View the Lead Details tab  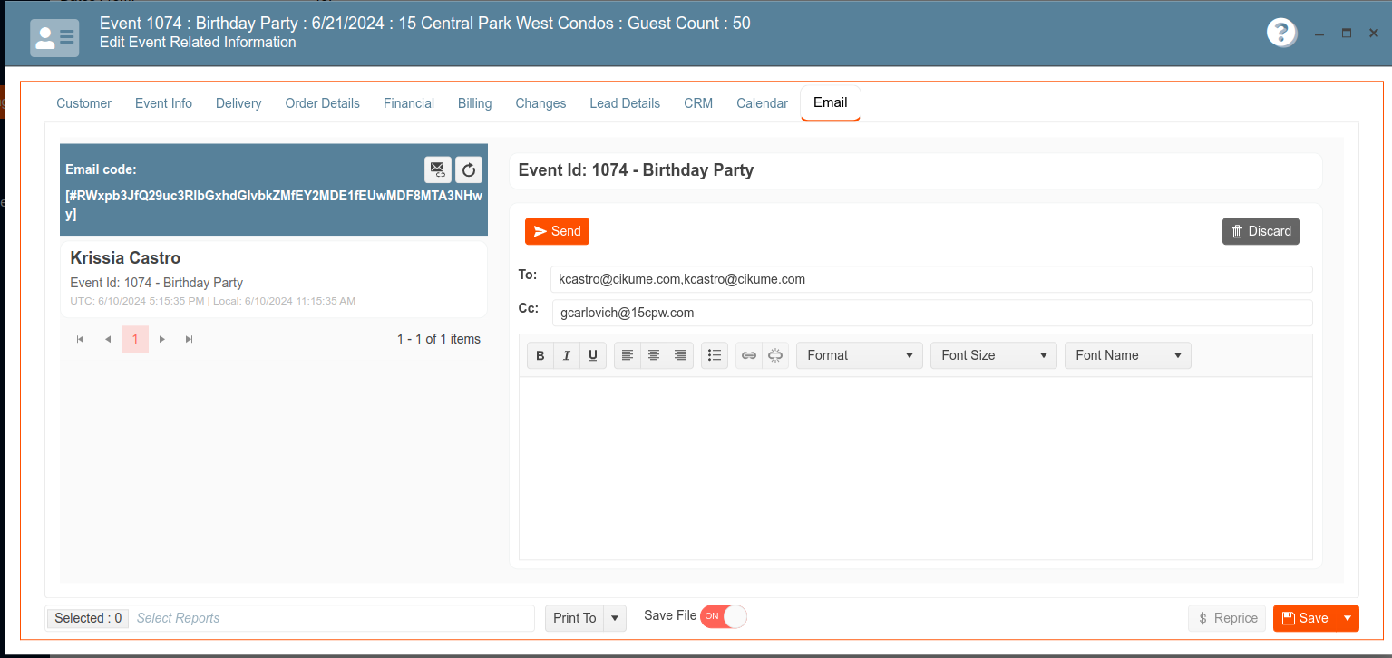tap(625, 103)
